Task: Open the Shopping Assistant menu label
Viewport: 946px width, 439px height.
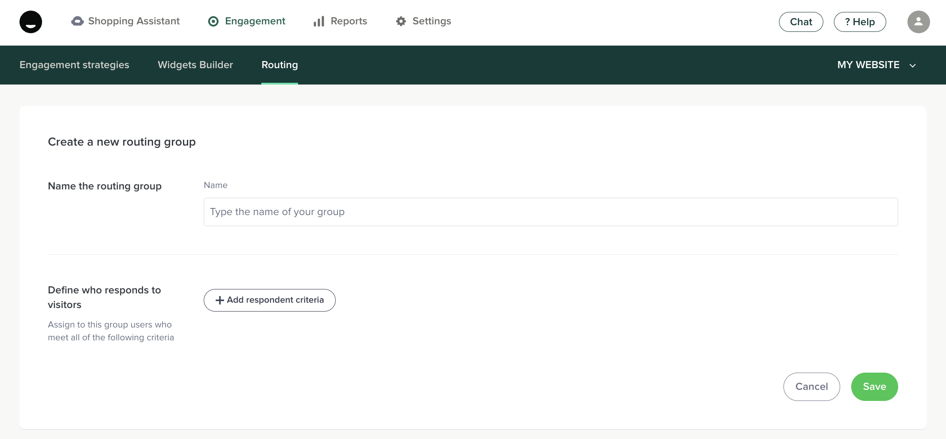Action: (x=134, y=21)
